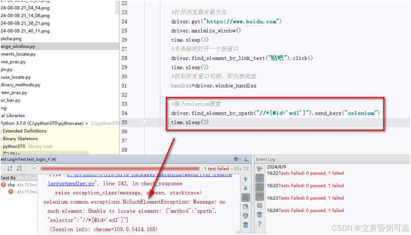The height and width of the screenshot is (235, 411).
Task: Open Event Log help question mark
Action: (260, 224)
